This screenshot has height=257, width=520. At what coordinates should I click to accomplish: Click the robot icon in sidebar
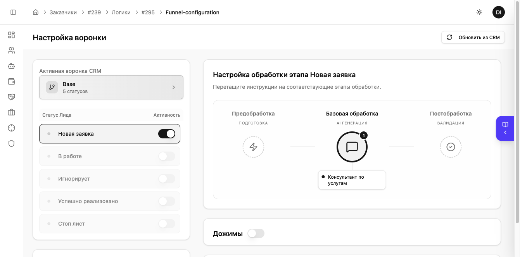pos(11,66)
